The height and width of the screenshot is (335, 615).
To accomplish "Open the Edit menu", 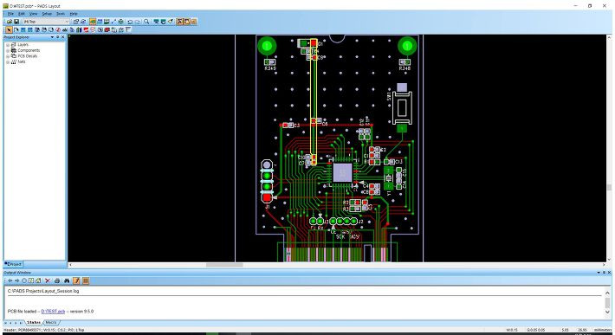I will click(22, 14).
